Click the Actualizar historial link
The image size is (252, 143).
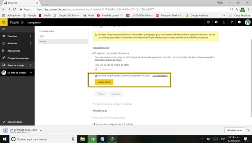pos(101,48)
